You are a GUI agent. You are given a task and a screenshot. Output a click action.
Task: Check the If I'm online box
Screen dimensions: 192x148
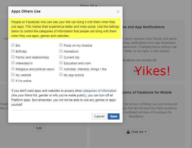pos(13,80)
